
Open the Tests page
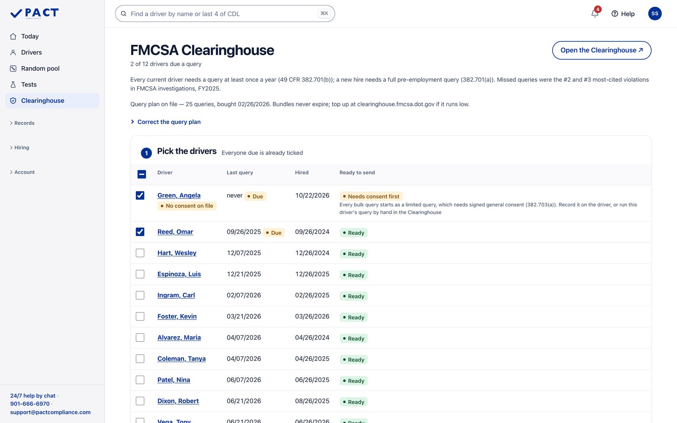(52, 85)
